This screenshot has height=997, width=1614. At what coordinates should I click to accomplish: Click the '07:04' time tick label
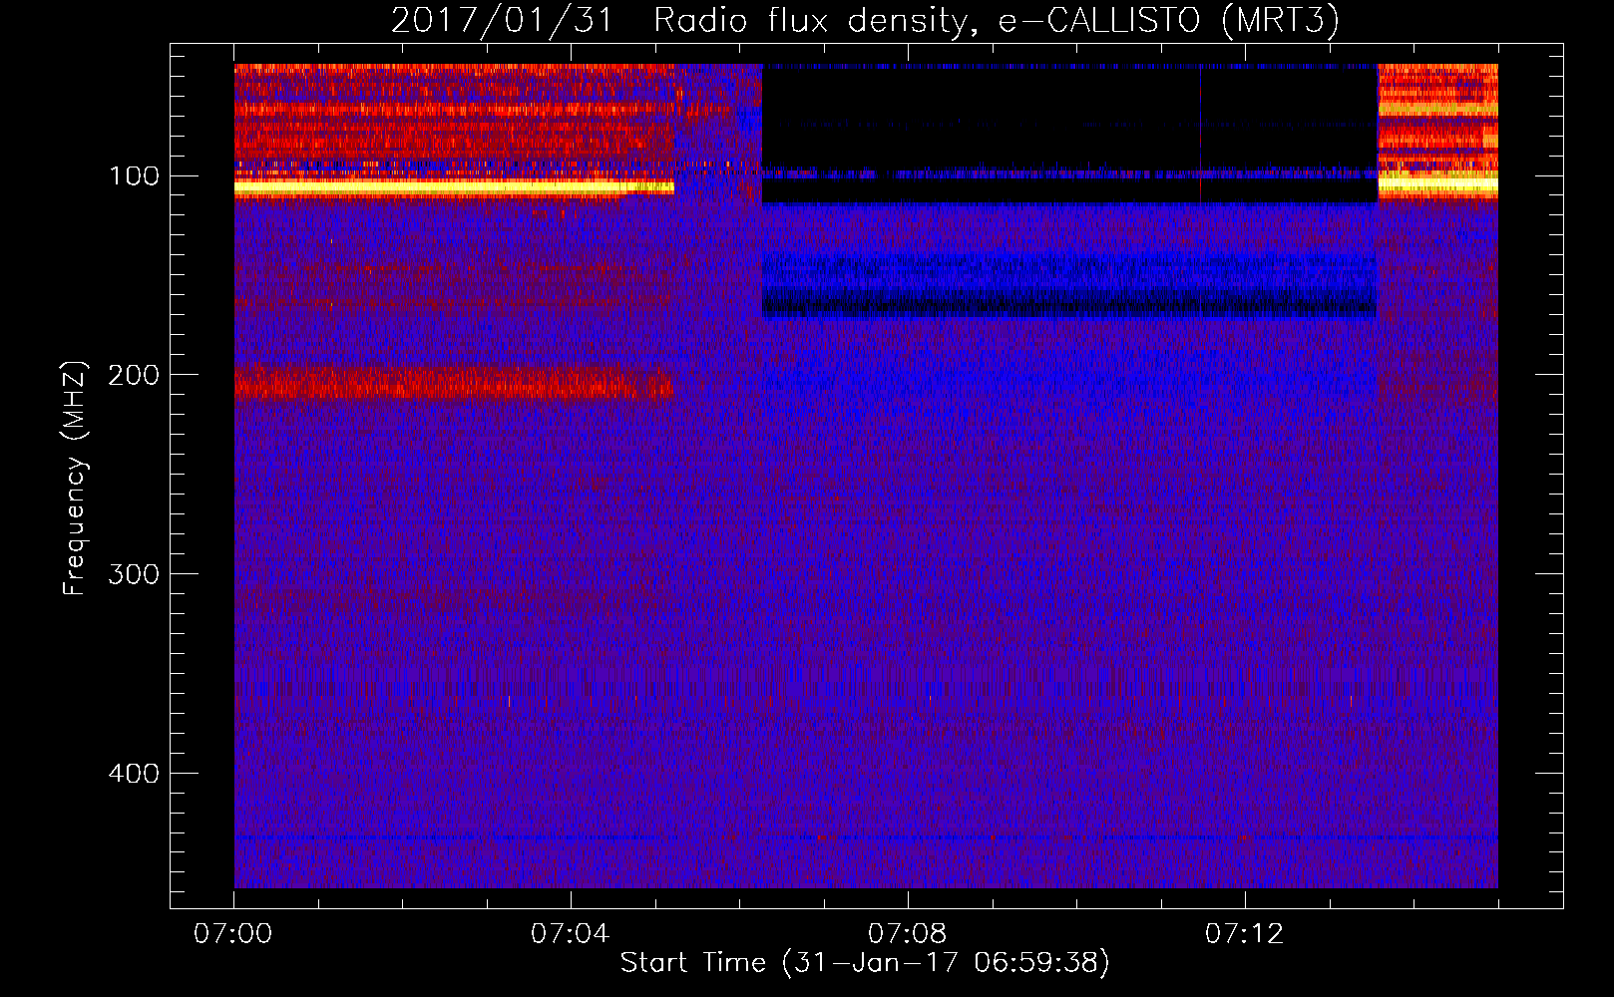[x=571, y=934]
